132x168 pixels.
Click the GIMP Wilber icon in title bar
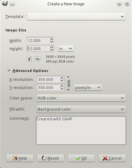[5, 4]
